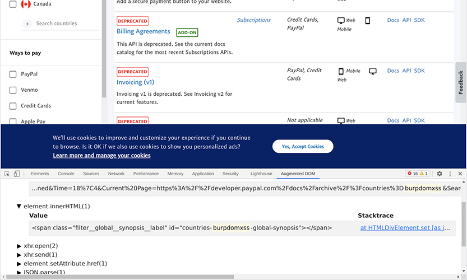The width and height of the screenshot is (467, 280).
Task: Click the mobile phone icon in Billing Agreements row
Action: 368,20
